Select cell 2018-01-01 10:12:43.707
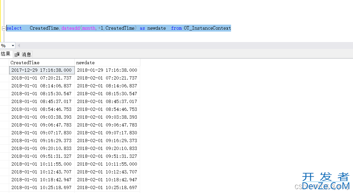The height and width of the screenshot is (193, 353). tap(42, 172)
